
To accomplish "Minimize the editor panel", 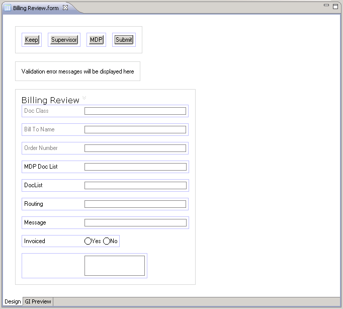I will (x=326, y=6).
